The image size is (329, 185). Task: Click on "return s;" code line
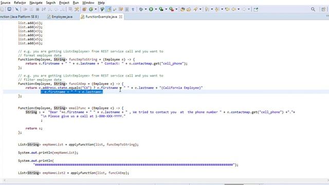coord(34,128)
